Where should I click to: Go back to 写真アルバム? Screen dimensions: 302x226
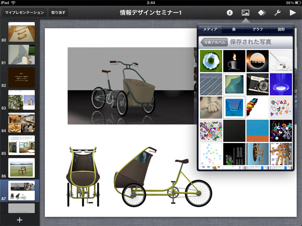214,42
